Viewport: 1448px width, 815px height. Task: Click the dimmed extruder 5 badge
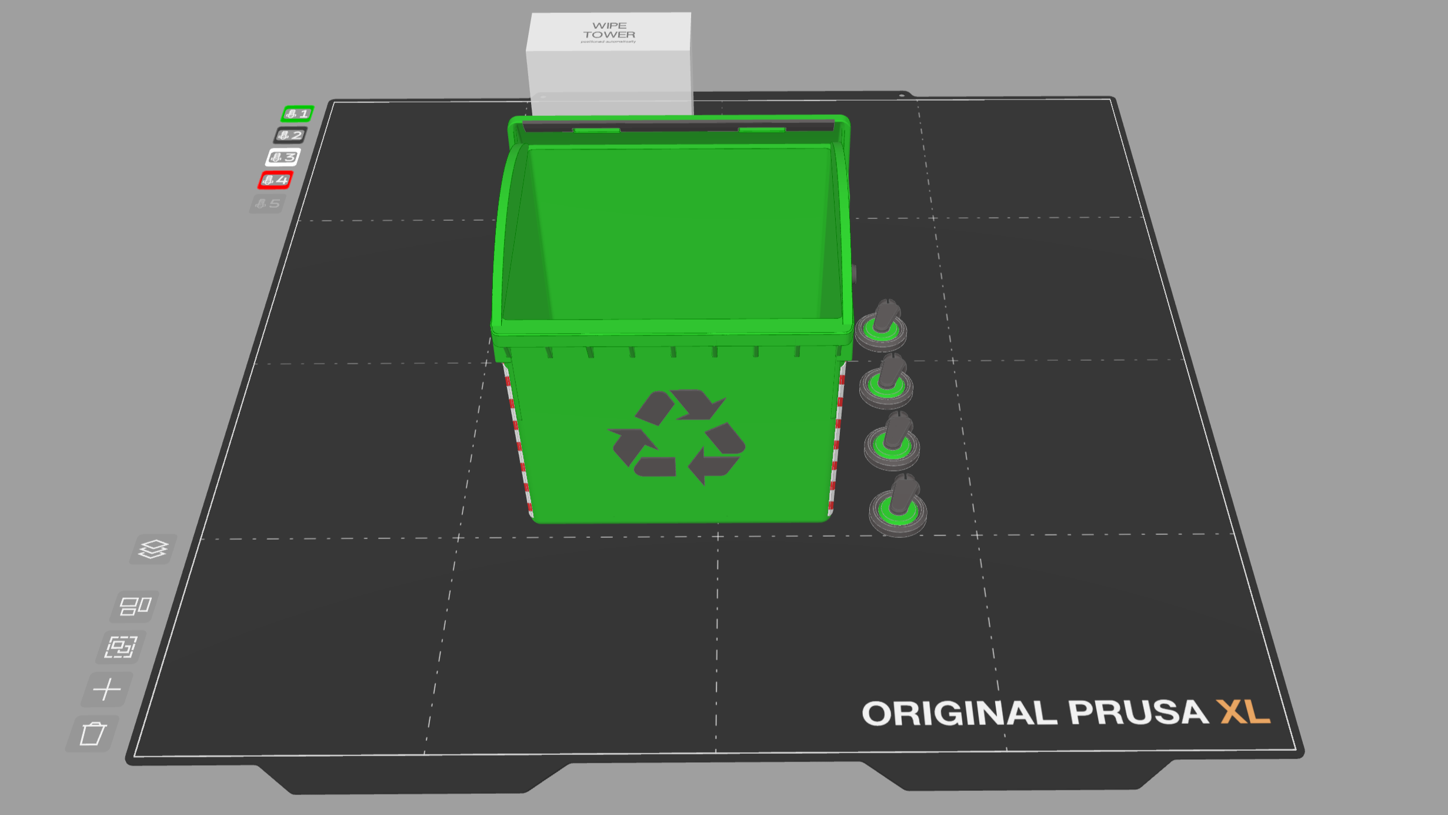click(268, 204)
